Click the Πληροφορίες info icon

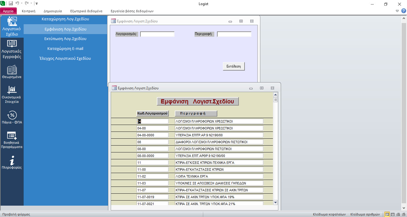click(x=12, y=160)
